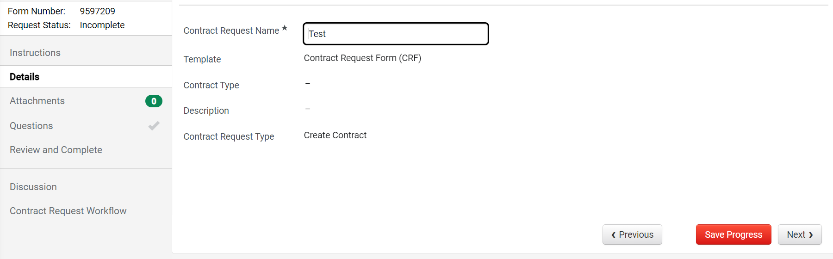The image size is (833, 259).
Task: View the Contract Request Workflow
Action: coord(86,211)
